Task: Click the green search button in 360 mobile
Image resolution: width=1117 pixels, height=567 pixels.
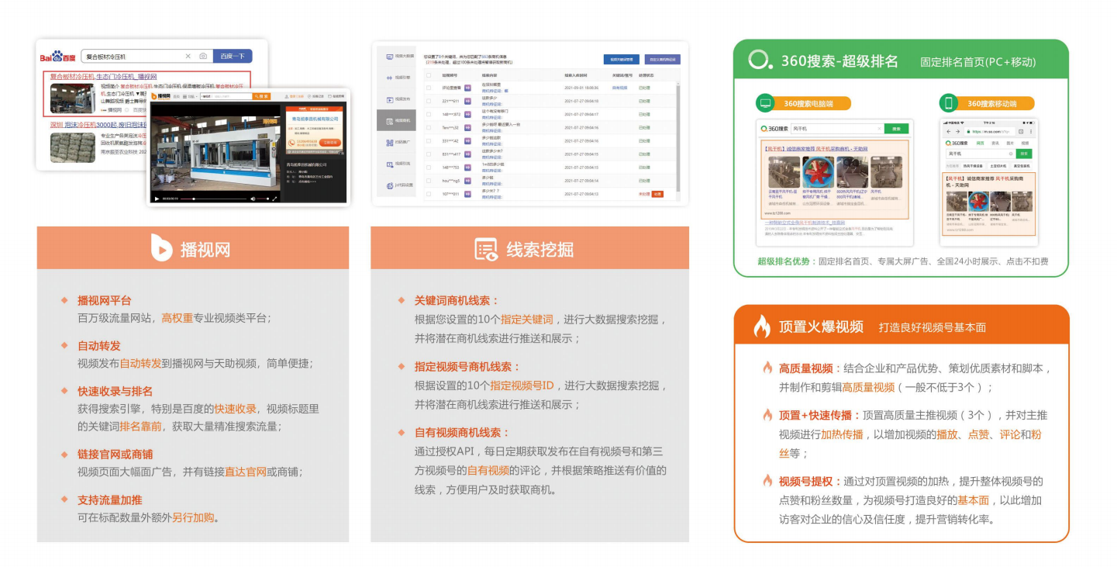Action: tap(1024, 154)
